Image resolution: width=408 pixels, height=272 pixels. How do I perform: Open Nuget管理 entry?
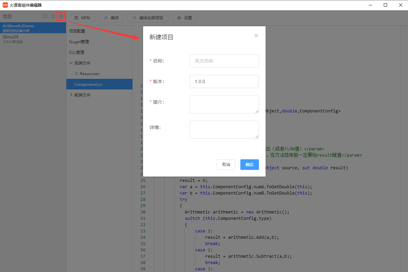(x=79, y=42)
